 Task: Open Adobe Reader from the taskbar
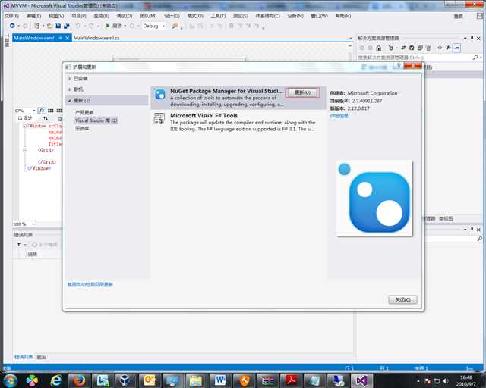(290, 380)
